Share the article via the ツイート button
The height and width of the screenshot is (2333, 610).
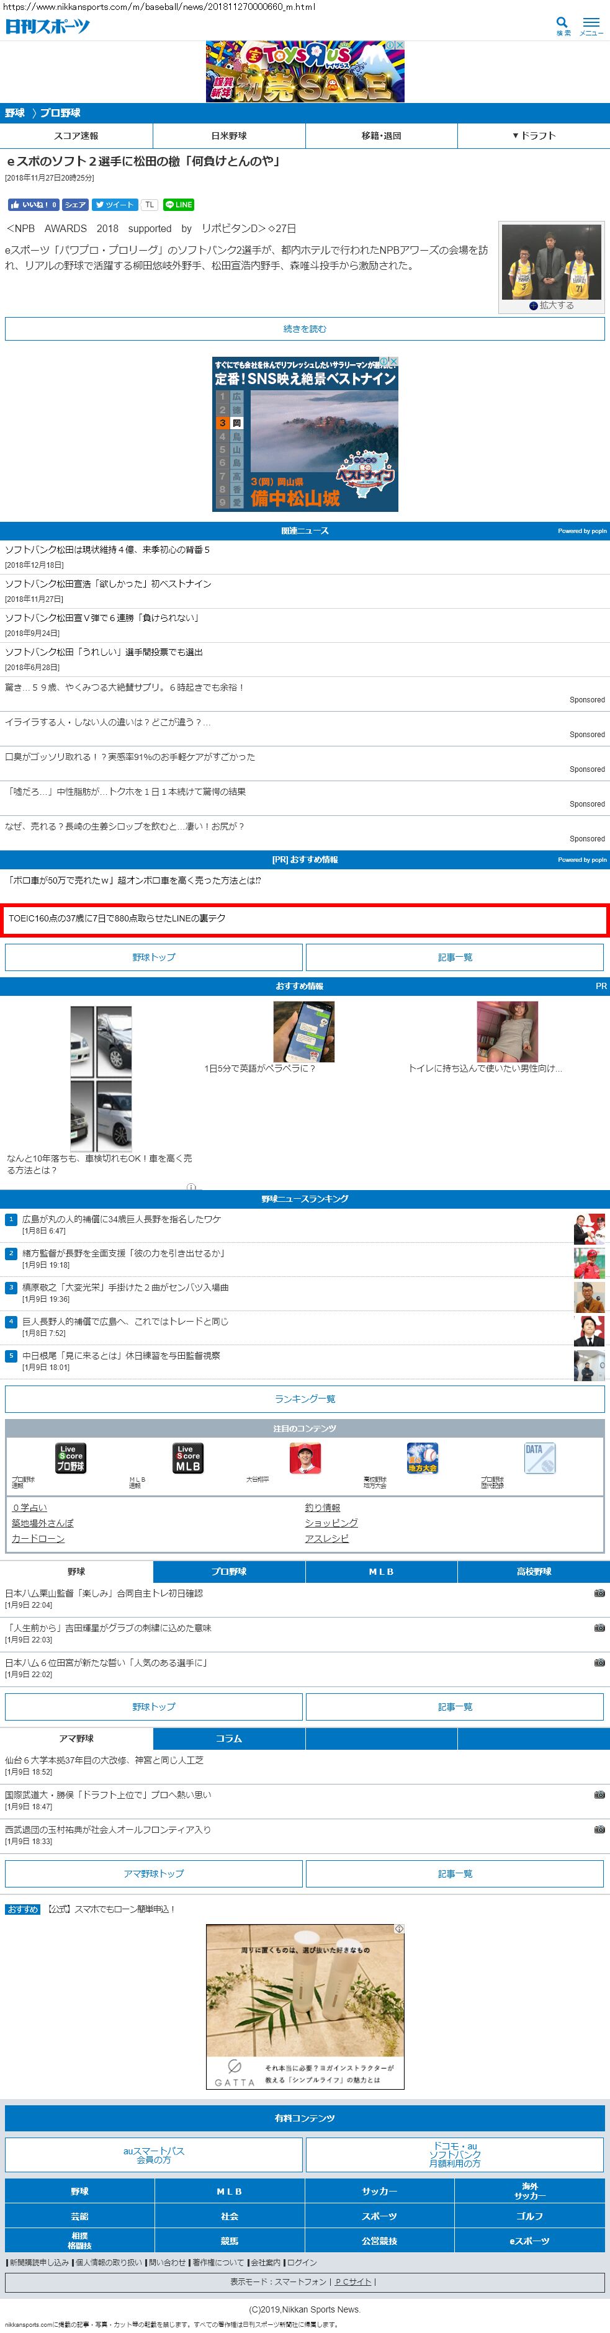[x=114, y=205]
